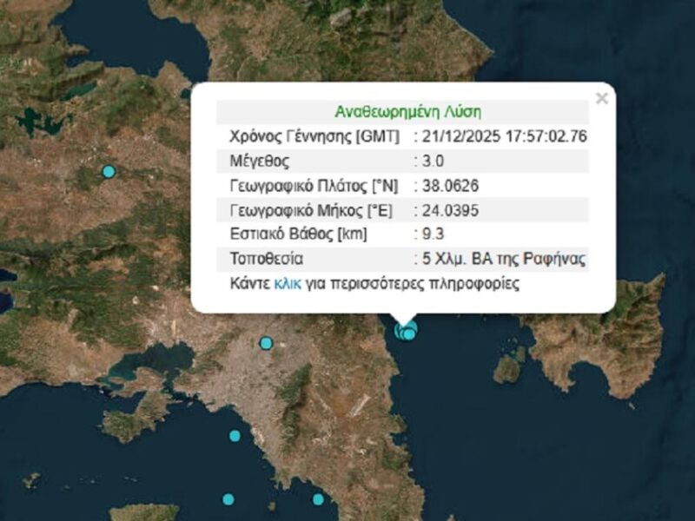Click the "Χρόνος Γέννησης [GMT]" label
Screen dimensions: 695x521
314,136
